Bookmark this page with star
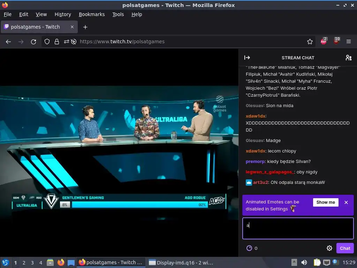Screen dimensions: 357x268 click(x=310, y=42)
